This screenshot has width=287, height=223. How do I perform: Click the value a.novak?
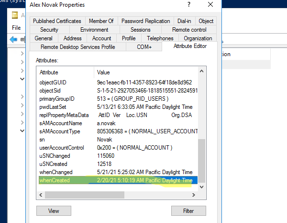pos(106,123)
